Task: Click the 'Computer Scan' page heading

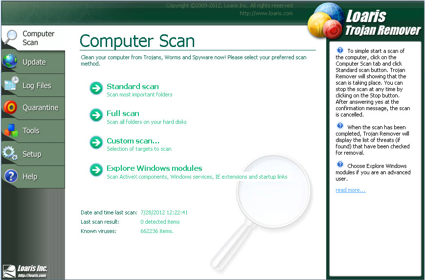Action: tap(137, 41)
